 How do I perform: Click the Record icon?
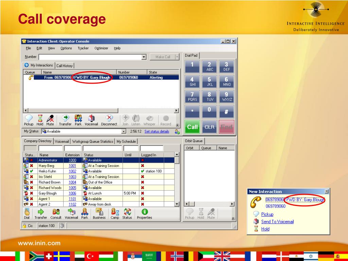tap(166, 120)
